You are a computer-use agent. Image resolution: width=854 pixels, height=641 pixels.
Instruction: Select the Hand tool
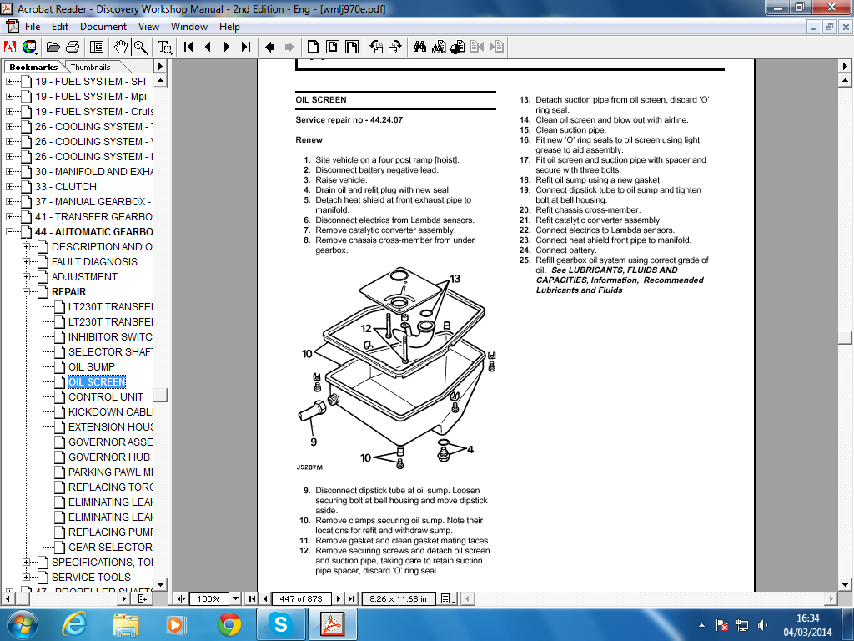click(x=121, y=47)
